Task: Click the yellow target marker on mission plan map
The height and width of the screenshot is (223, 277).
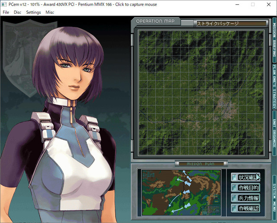Action: coord(180,194)
